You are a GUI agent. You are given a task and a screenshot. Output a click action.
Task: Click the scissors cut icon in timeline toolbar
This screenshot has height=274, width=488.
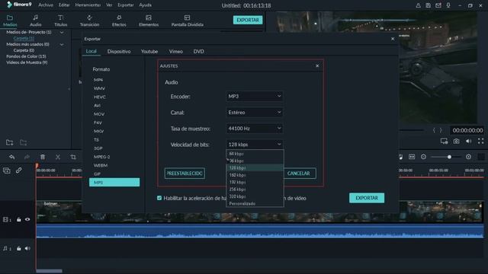point(58,157)
